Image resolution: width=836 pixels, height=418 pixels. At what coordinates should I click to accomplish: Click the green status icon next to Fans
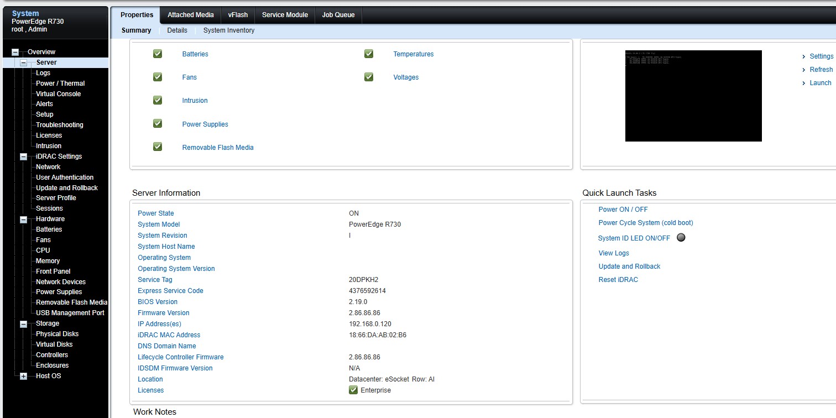coord(158,77)
